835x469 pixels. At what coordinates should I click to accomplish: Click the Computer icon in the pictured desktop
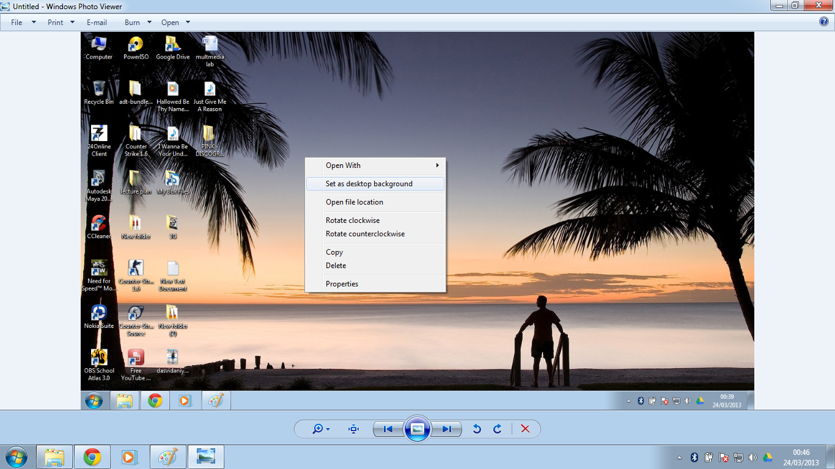tap(98, 48)
